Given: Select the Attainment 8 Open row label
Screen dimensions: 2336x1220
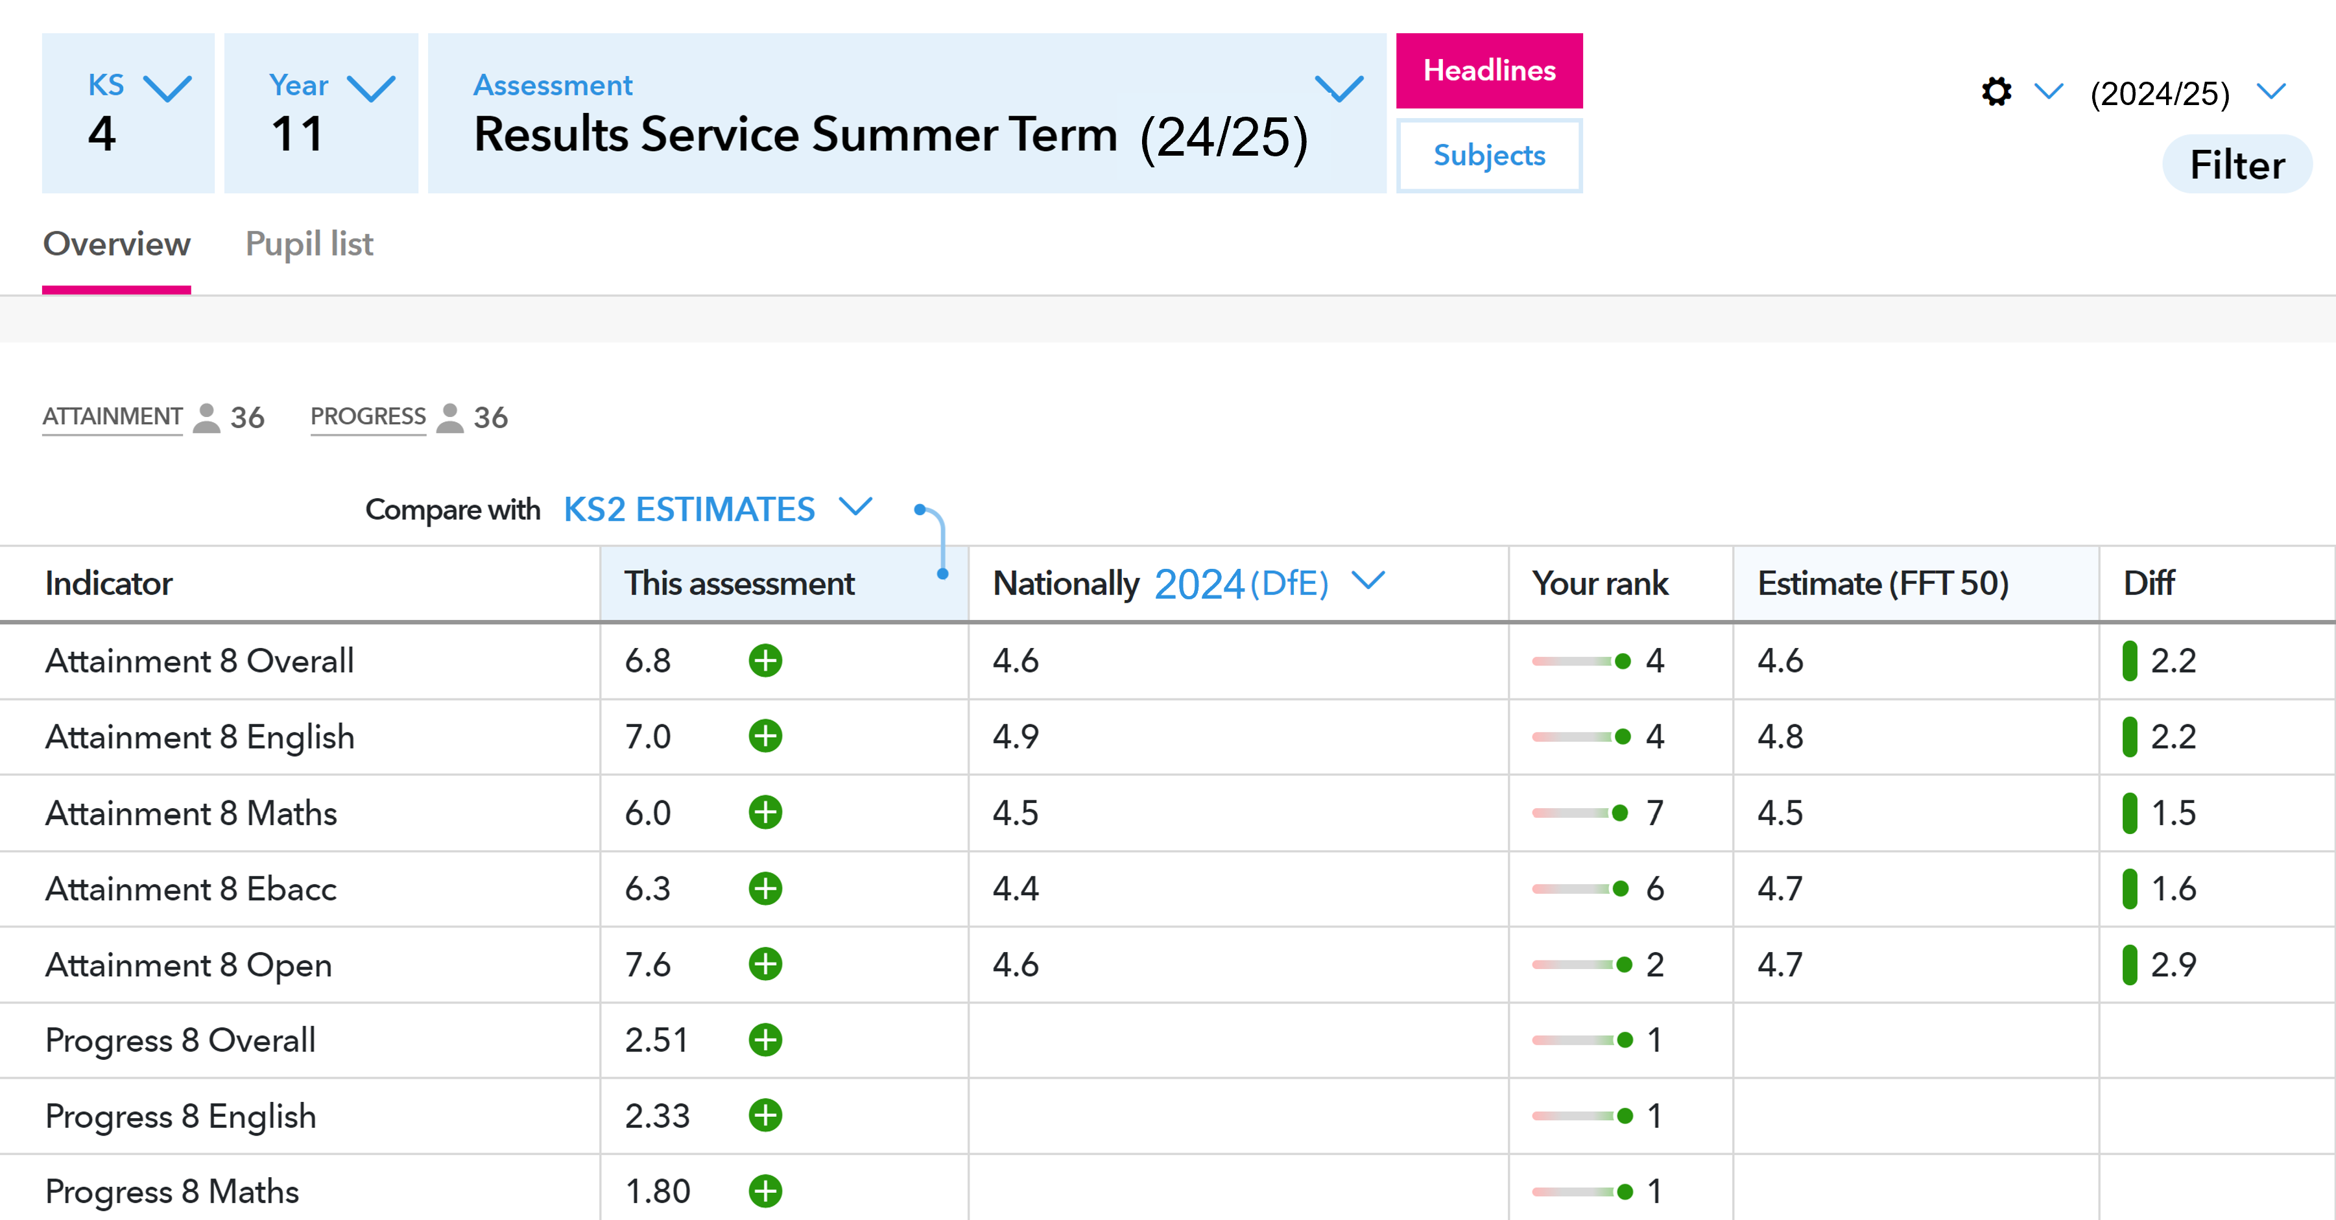Looking at the screenshot, I should point(189,964).
